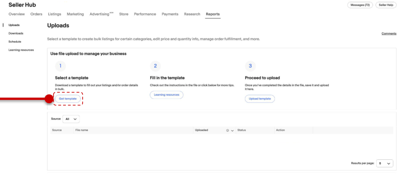Open the Payments tab

[170, 14]
